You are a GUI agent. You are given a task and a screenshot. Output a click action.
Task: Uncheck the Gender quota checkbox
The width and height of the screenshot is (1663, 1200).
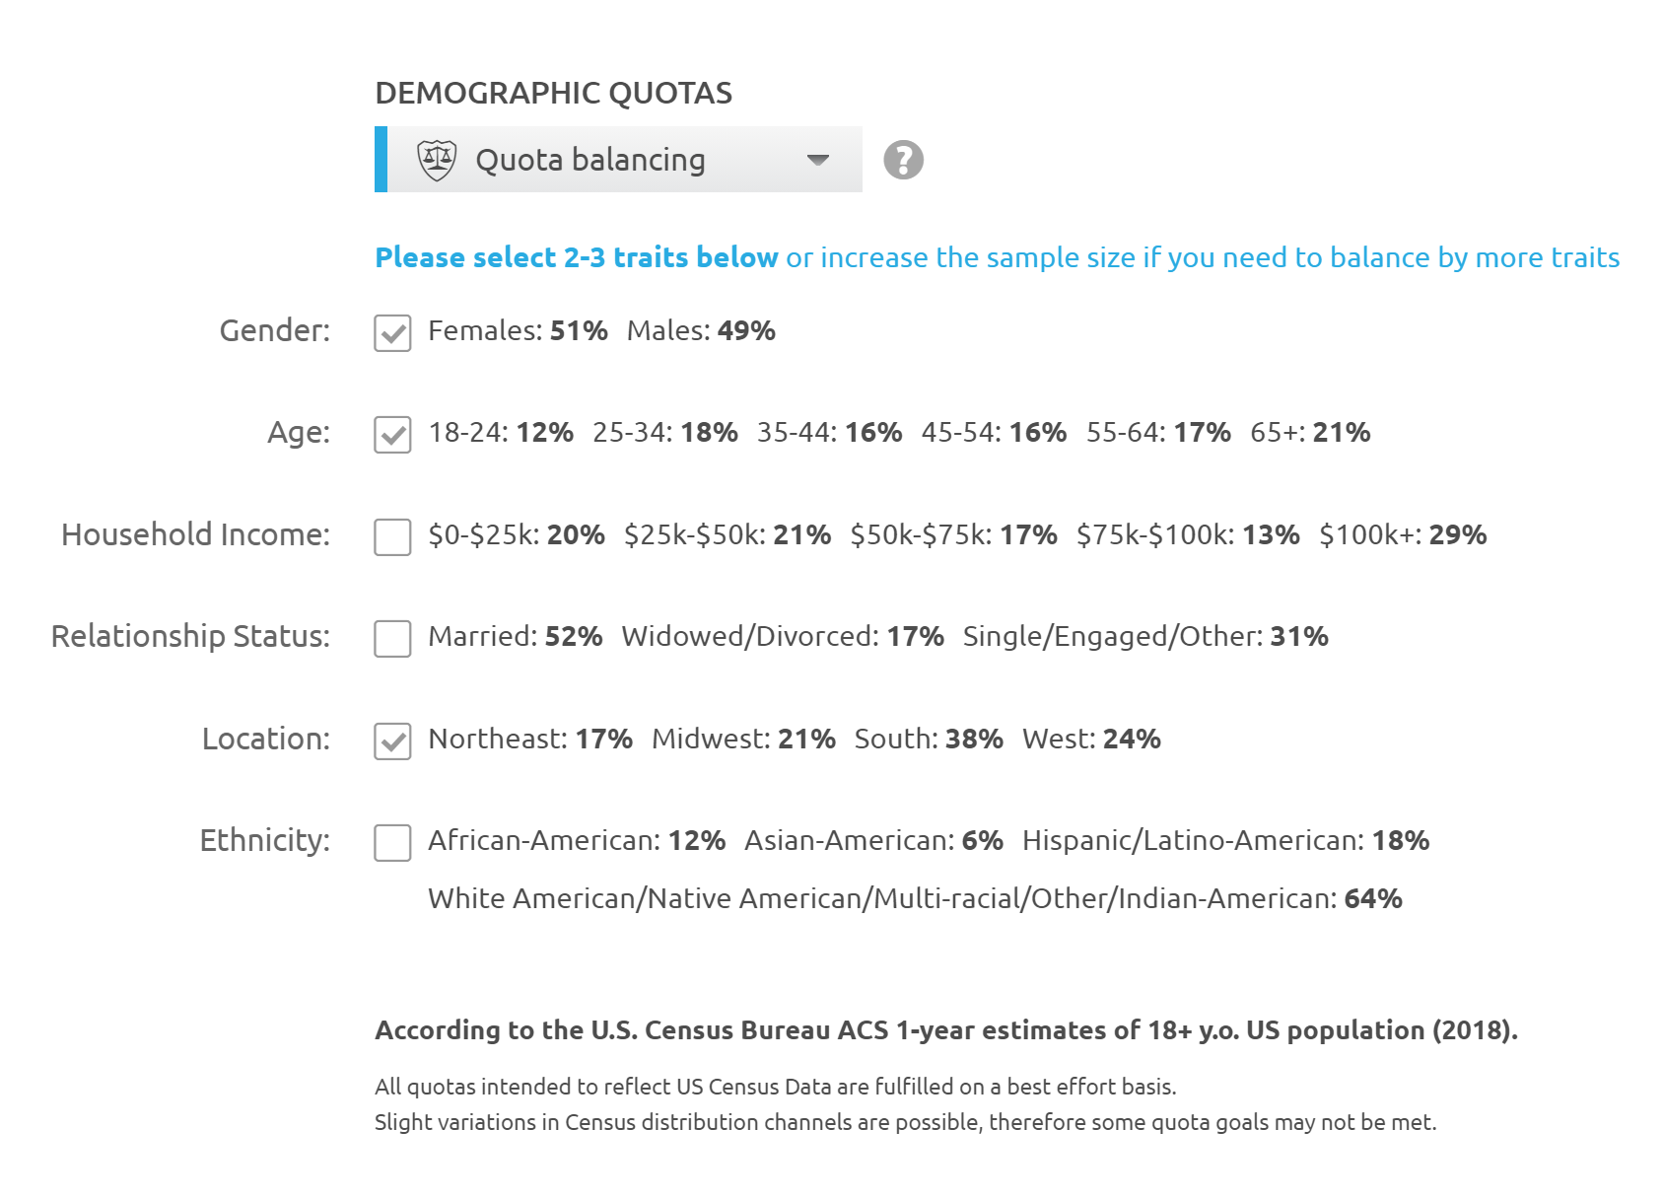pyautogui.click(x=392, y=333)
